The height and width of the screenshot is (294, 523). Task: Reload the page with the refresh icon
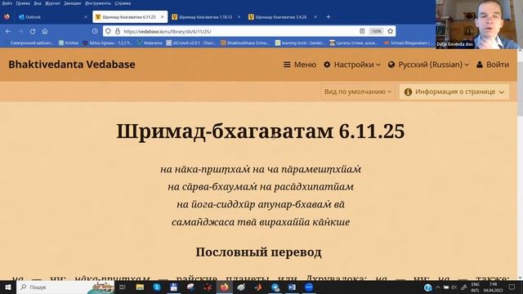pos(33,31)
